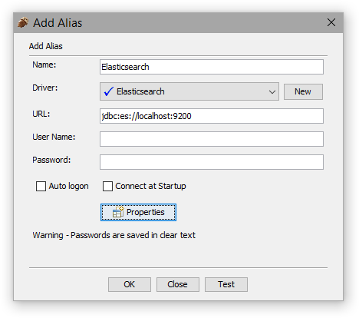Viewport: 359px width, 318px height.
Task: Focus the Name field containing Elasticsearch
Action: [x=212, y=67]
